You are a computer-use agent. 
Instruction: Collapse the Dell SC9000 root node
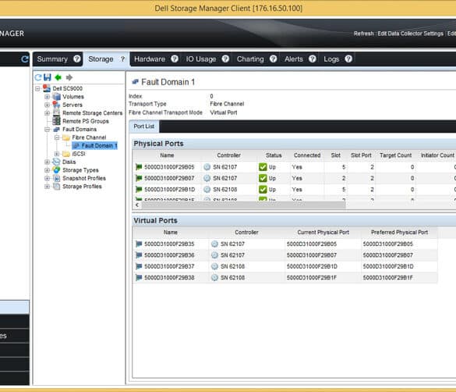coord(38,88)
